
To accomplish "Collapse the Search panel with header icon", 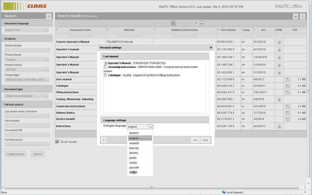I will click(49, 16).
